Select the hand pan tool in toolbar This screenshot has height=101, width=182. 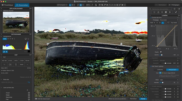[99, 5]
